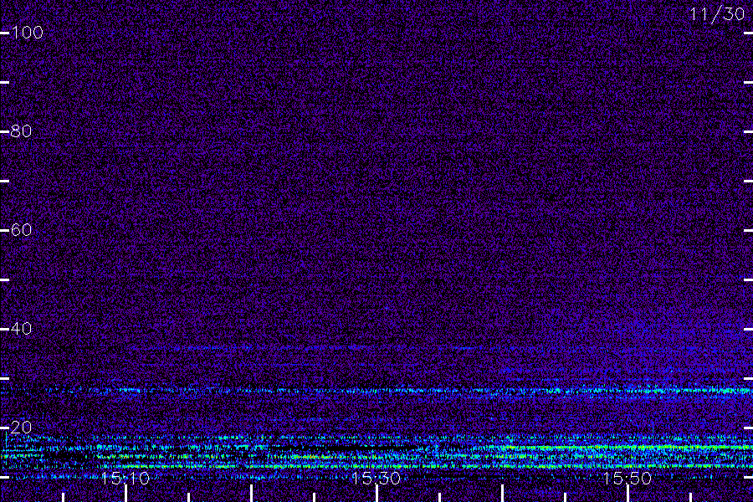Click the 15:10 time axis label
Image resolution: width=753 pixels, height=502 pixels.
125,479
